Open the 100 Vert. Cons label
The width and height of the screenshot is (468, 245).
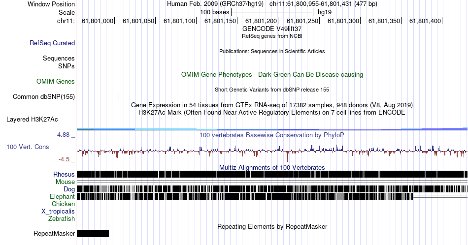pyautogui.click(x=28, y=147)
